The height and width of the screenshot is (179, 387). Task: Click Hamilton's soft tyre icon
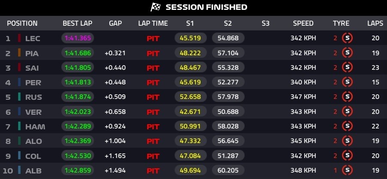coord(347,126)
